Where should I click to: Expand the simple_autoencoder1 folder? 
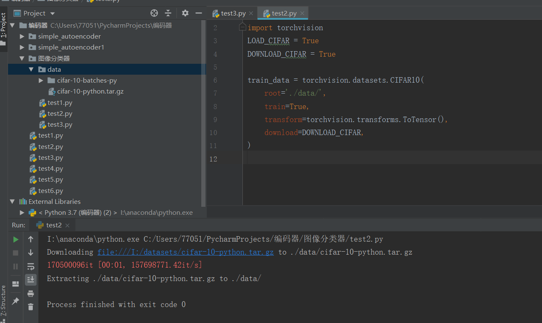point(22,47)
